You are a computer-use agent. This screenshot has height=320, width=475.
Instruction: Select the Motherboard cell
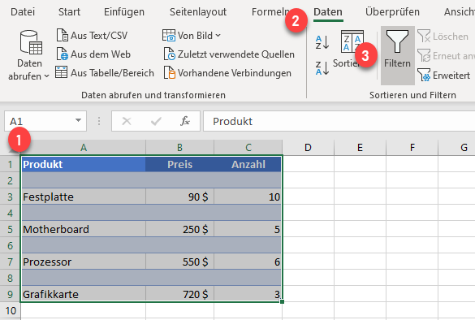click(84, 229)
